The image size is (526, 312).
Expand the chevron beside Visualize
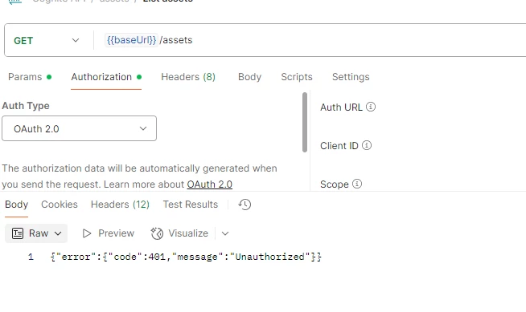(x=225, y=233)
